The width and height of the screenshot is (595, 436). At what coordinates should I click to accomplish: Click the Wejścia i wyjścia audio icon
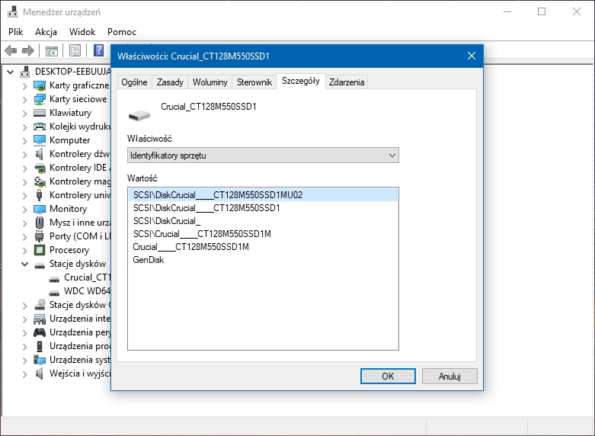pyautogui.click(x=40, y=373)
